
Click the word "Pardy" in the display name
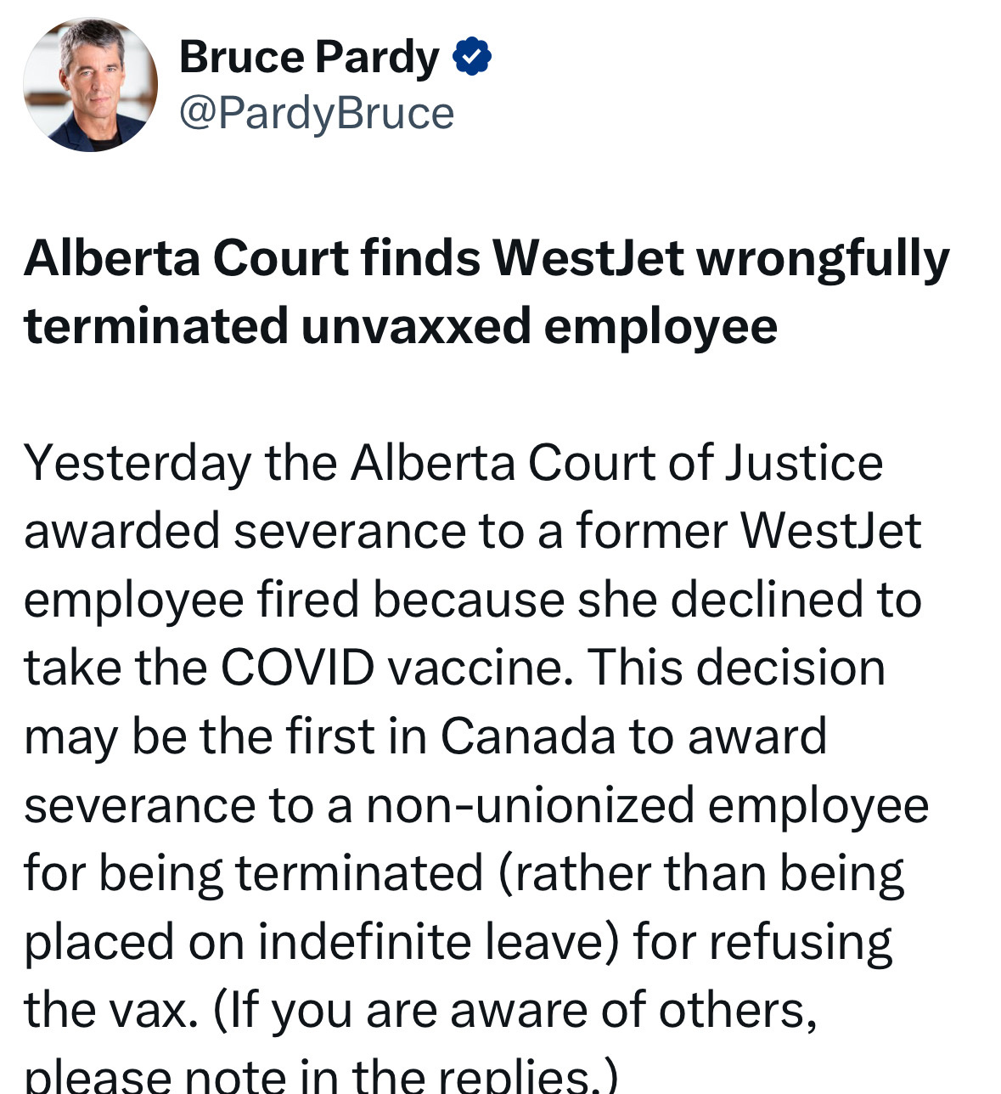(378, 59)
